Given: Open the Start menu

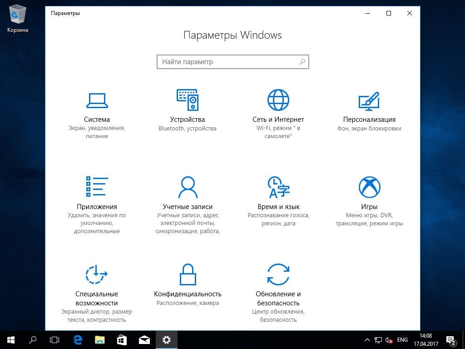Looking at the screenshot, I should pyautogui.click(x=10, y=339).
